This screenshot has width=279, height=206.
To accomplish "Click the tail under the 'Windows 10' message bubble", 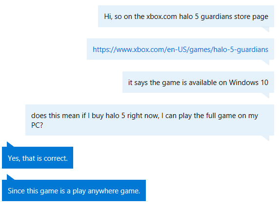I will [265, 95].
